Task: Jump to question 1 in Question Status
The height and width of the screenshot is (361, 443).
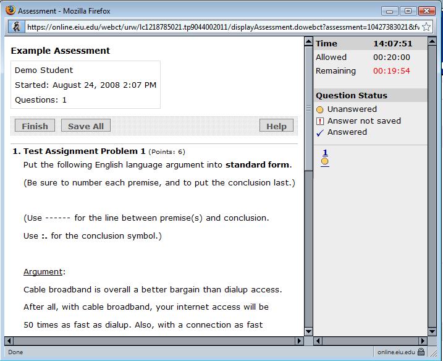Action: point(325,153)
